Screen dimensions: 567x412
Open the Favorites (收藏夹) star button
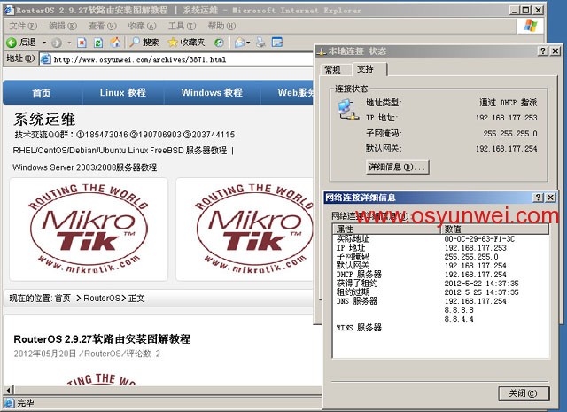(x=187, y=43)
